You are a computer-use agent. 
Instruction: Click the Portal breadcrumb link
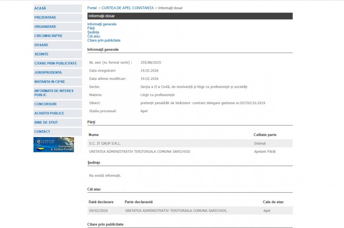(92, 8)
